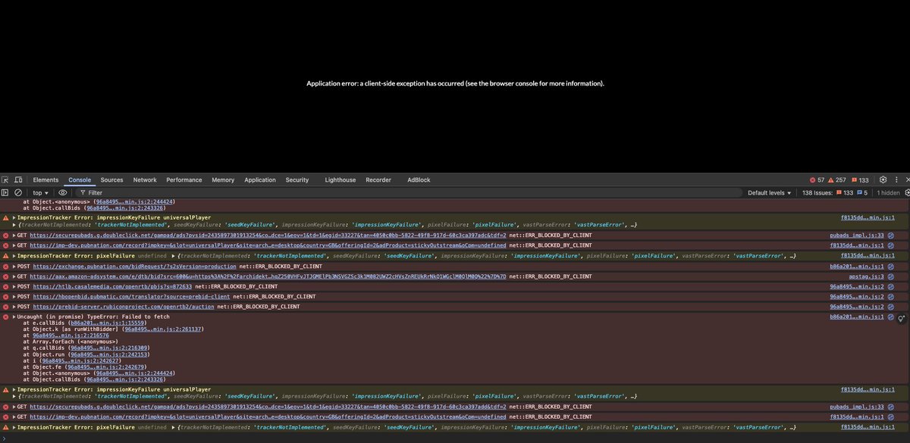Open stack link ending 2:242679 at Object.fe
The height and width of the screenshot is (443, 910).
click(x=105, y=367)
